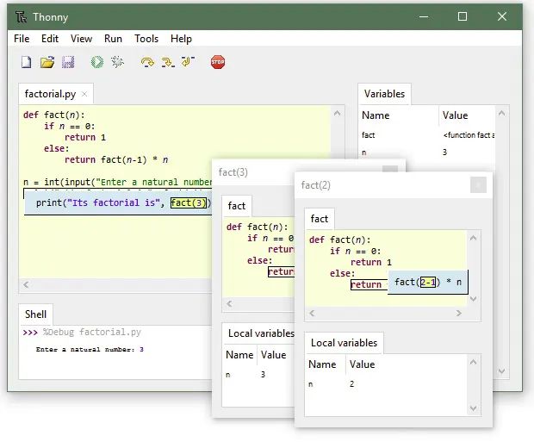This screenshot has height=442, width=534.
Task: Click 'return fact(n-1) * n' in main editor
Action: 116,160
